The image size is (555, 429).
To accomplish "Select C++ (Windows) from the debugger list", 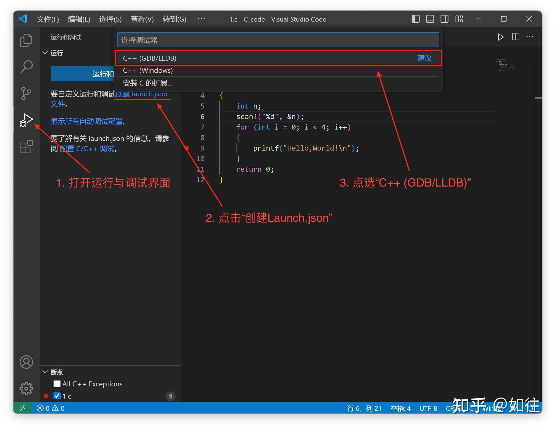I will point(148,71).
